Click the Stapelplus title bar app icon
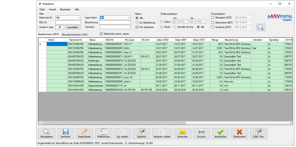The width and height of the screenshot is (296, 147). 40,4
